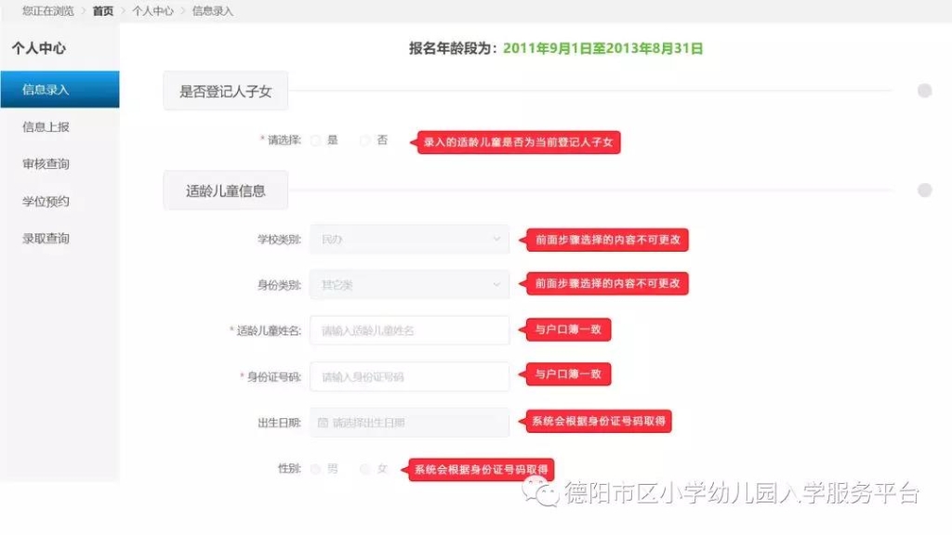Image resolution: width=952 pixels, height=535 pixels.
Task: Switch to 录取查询 in the sidebar
Action: [46, 239]
